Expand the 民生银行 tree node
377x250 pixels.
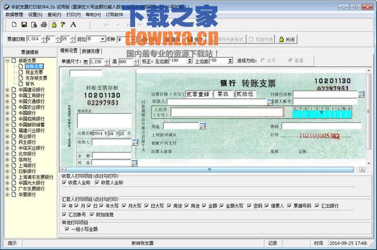[x=8, y=142]
